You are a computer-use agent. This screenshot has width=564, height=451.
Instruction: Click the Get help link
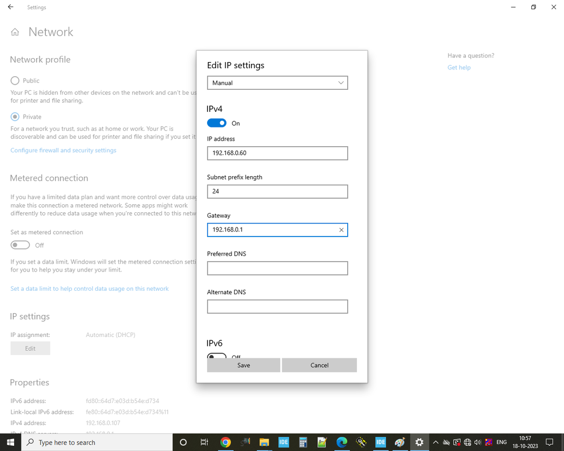459,67
